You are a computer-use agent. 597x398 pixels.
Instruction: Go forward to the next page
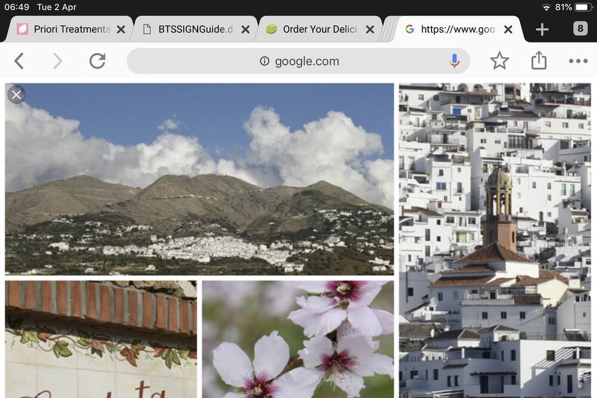click(57, 61)
